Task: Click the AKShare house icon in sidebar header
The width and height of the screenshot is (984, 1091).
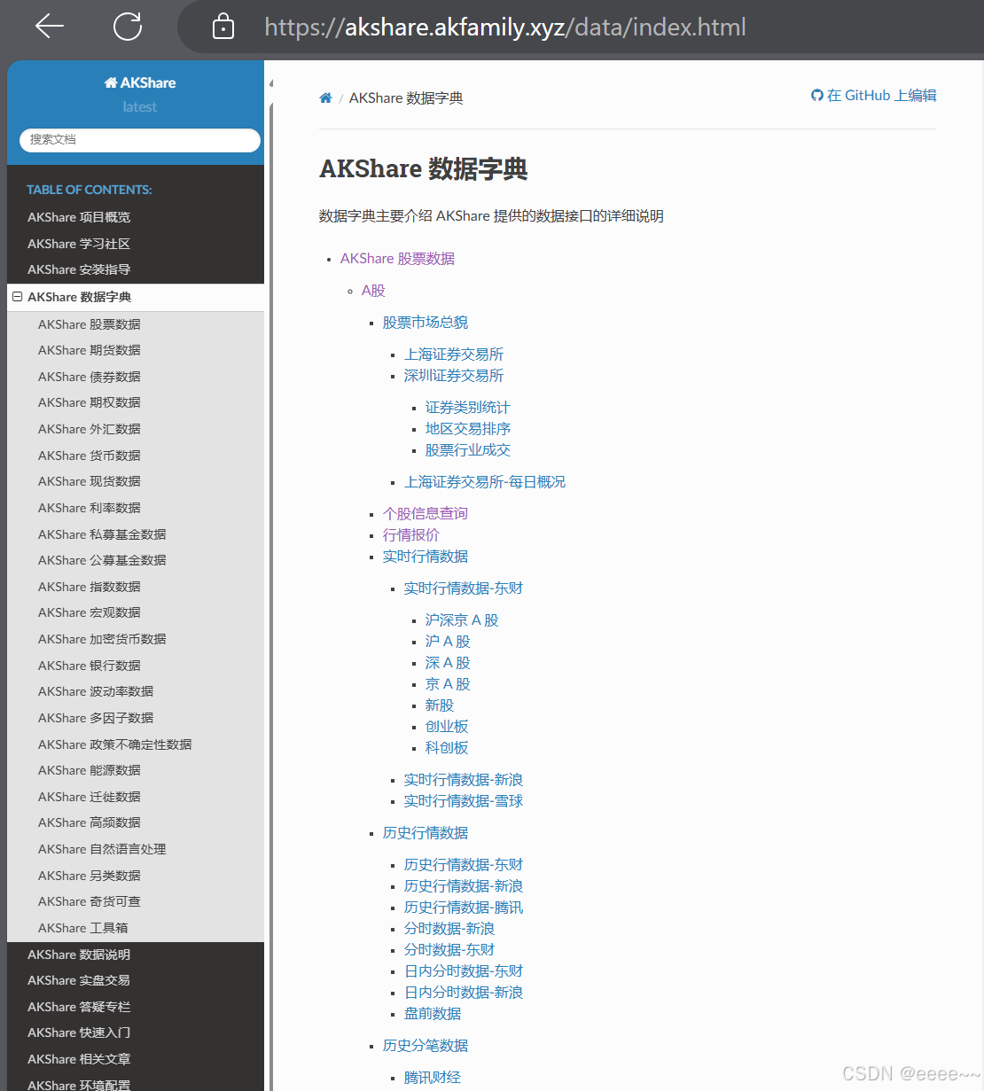Action: (x=110, y=82)
